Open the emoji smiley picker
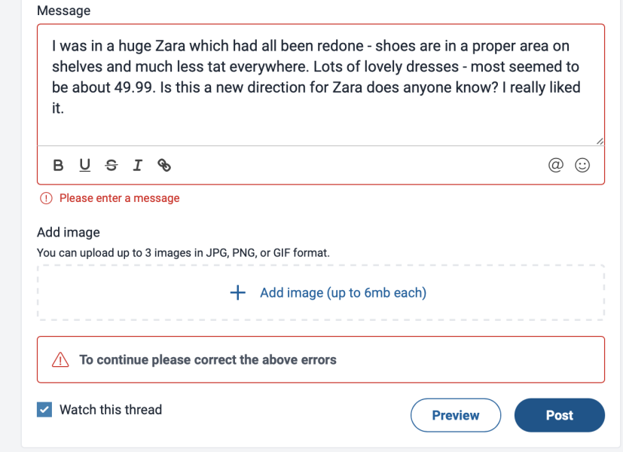The height and width of the screenshot is (452, 623). pos(583,165)
